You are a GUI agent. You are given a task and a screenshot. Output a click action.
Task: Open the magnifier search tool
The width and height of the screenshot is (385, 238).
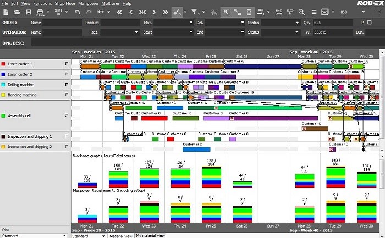pyautogui.click(x=302, y=12)
